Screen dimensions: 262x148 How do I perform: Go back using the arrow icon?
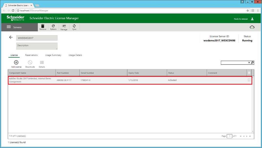[11, 37]
